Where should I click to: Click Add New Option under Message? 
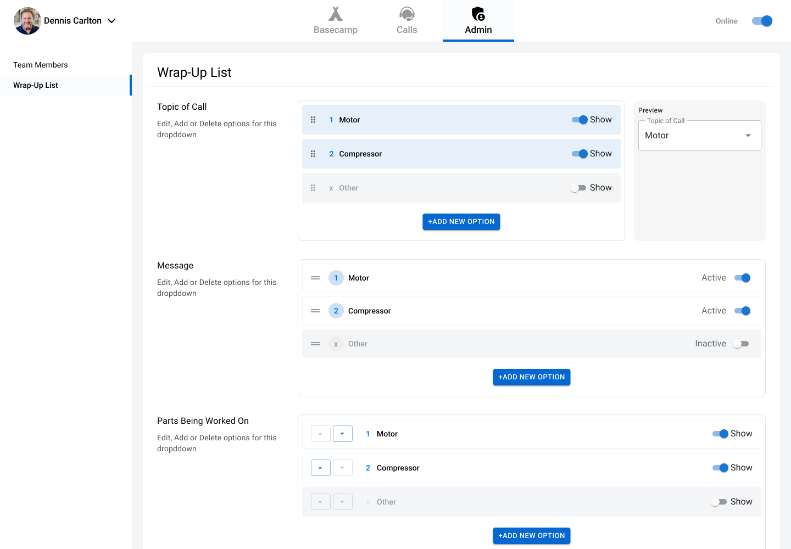pyautogui.click(x=531, y=377)
